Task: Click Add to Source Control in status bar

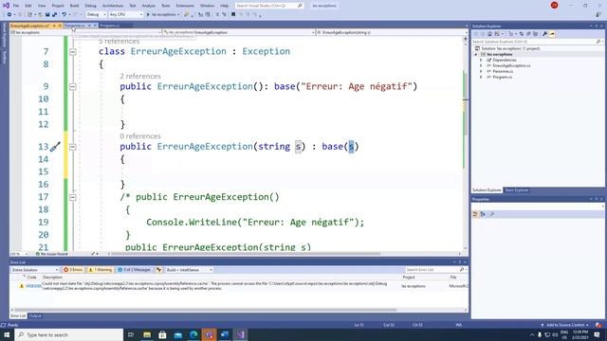Action: point(565,325)
